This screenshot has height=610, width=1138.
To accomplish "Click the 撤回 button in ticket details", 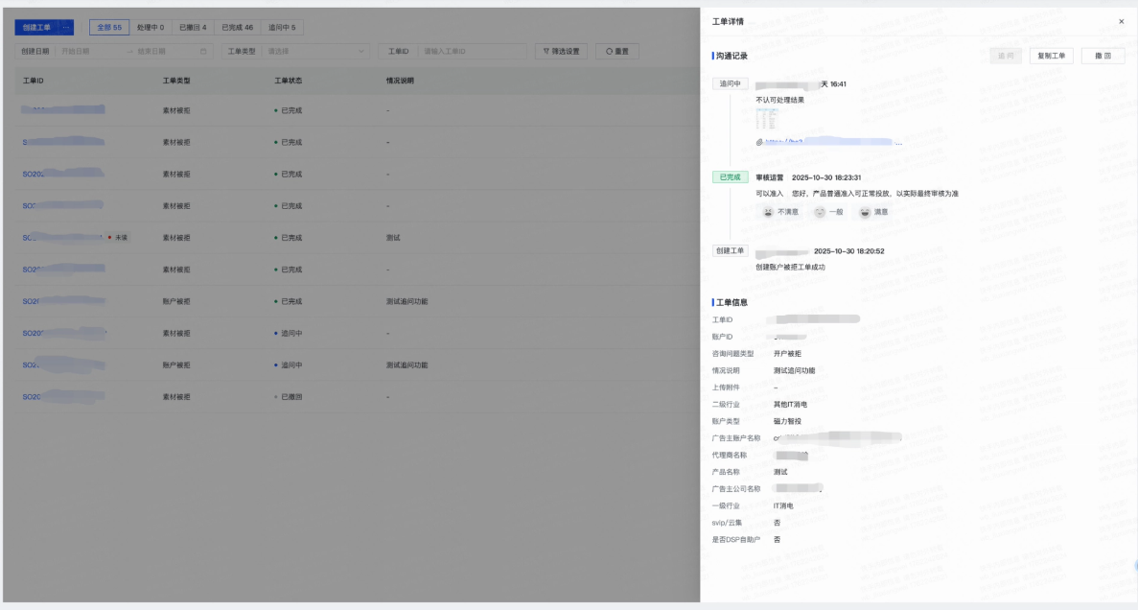I will click(x=1103, y=56).
